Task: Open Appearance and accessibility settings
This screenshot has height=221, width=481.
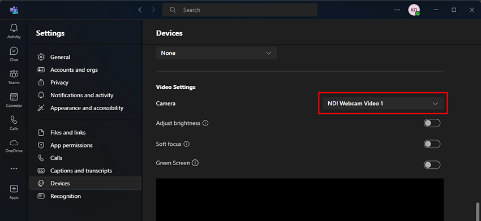Action: click(85, 108)
